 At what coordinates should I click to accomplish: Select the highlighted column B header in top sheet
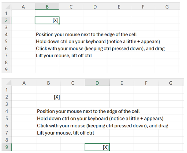47,7
